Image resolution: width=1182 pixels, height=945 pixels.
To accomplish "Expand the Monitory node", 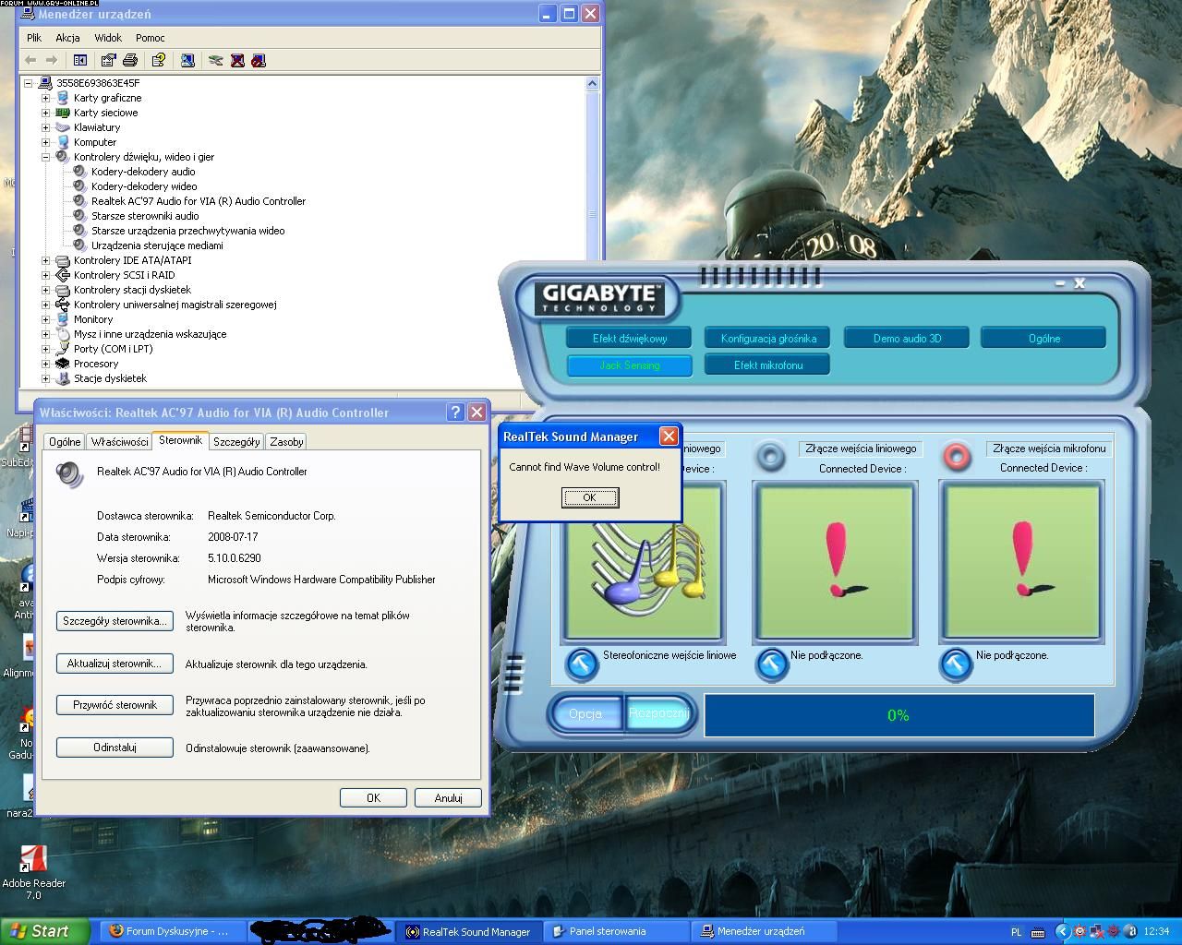I will [45, 319].
